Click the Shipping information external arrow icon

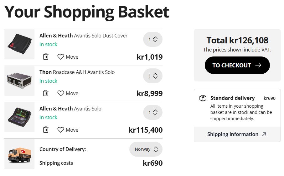pyautogui.click(x=264, y=134)
